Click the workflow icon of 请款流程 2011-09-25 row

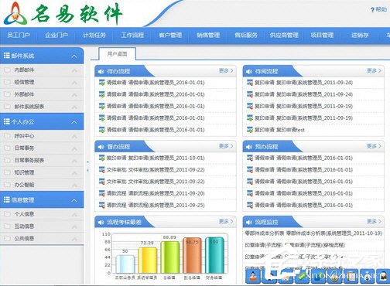[x=102, y=205]
